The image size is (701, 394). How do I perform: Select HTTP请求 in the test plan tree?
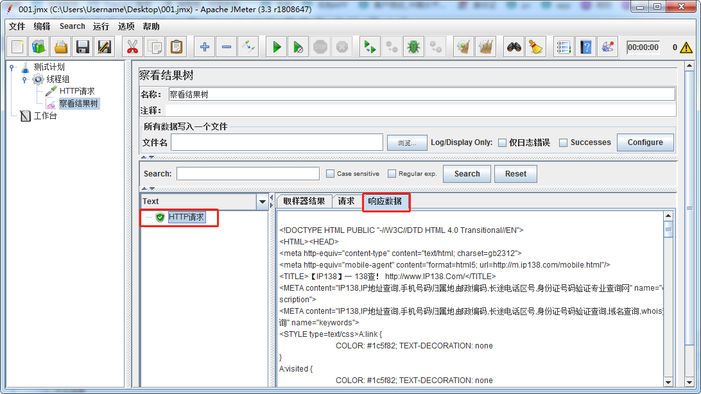[x=77, y=91]
